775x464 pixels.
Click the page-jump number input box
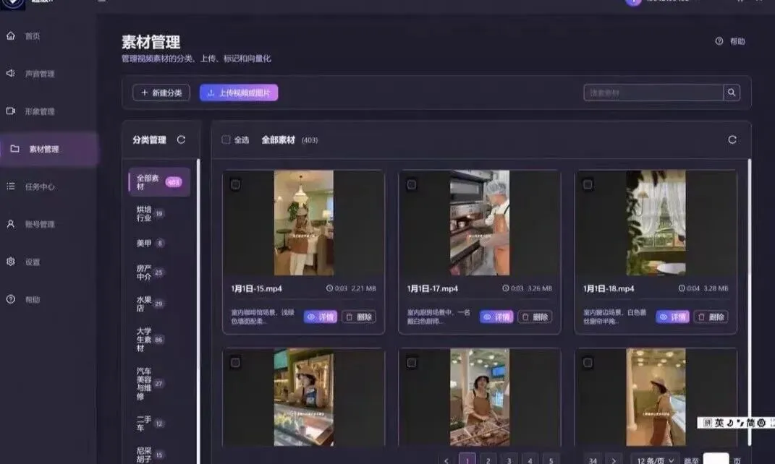(x=716, y=459)
